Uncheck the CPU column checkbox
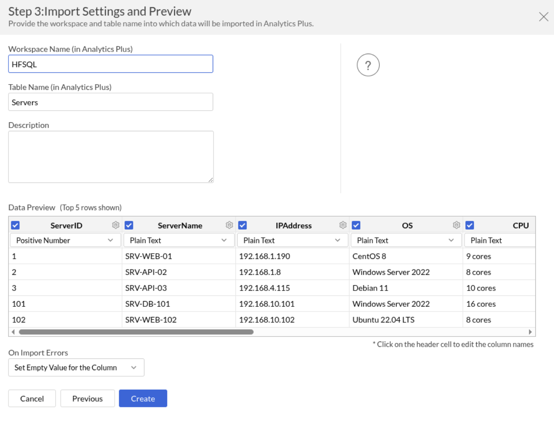This screenshot has width=554, height=434. point(470,225)
